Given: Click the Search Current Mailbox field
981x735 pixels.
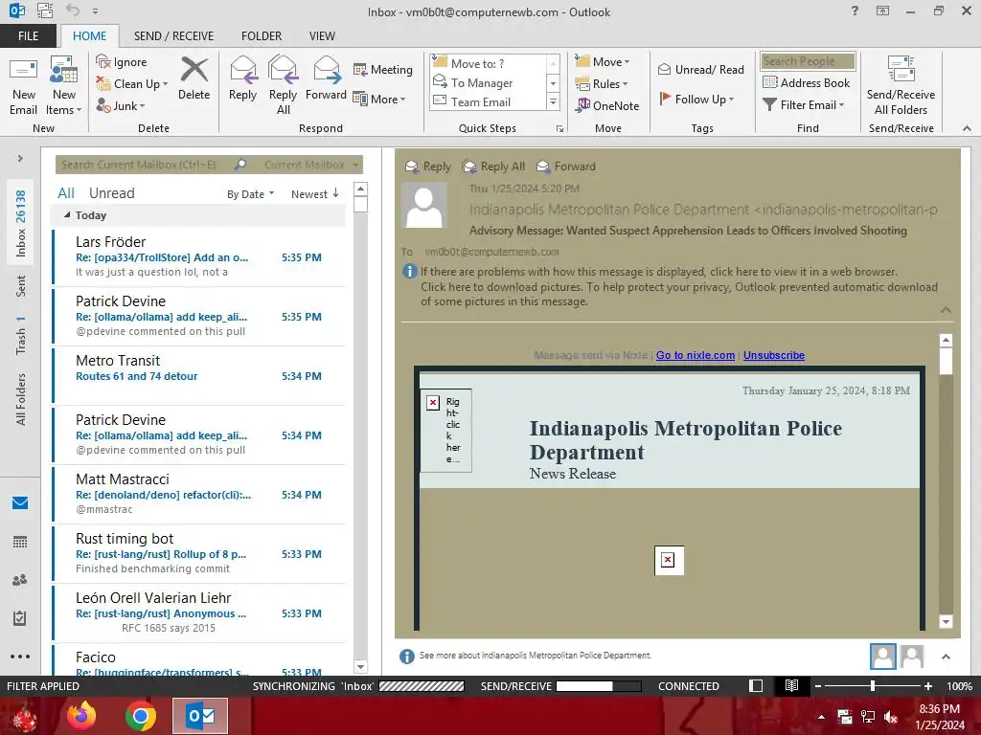Looking at the screenshot, I should tap(143, 165).
